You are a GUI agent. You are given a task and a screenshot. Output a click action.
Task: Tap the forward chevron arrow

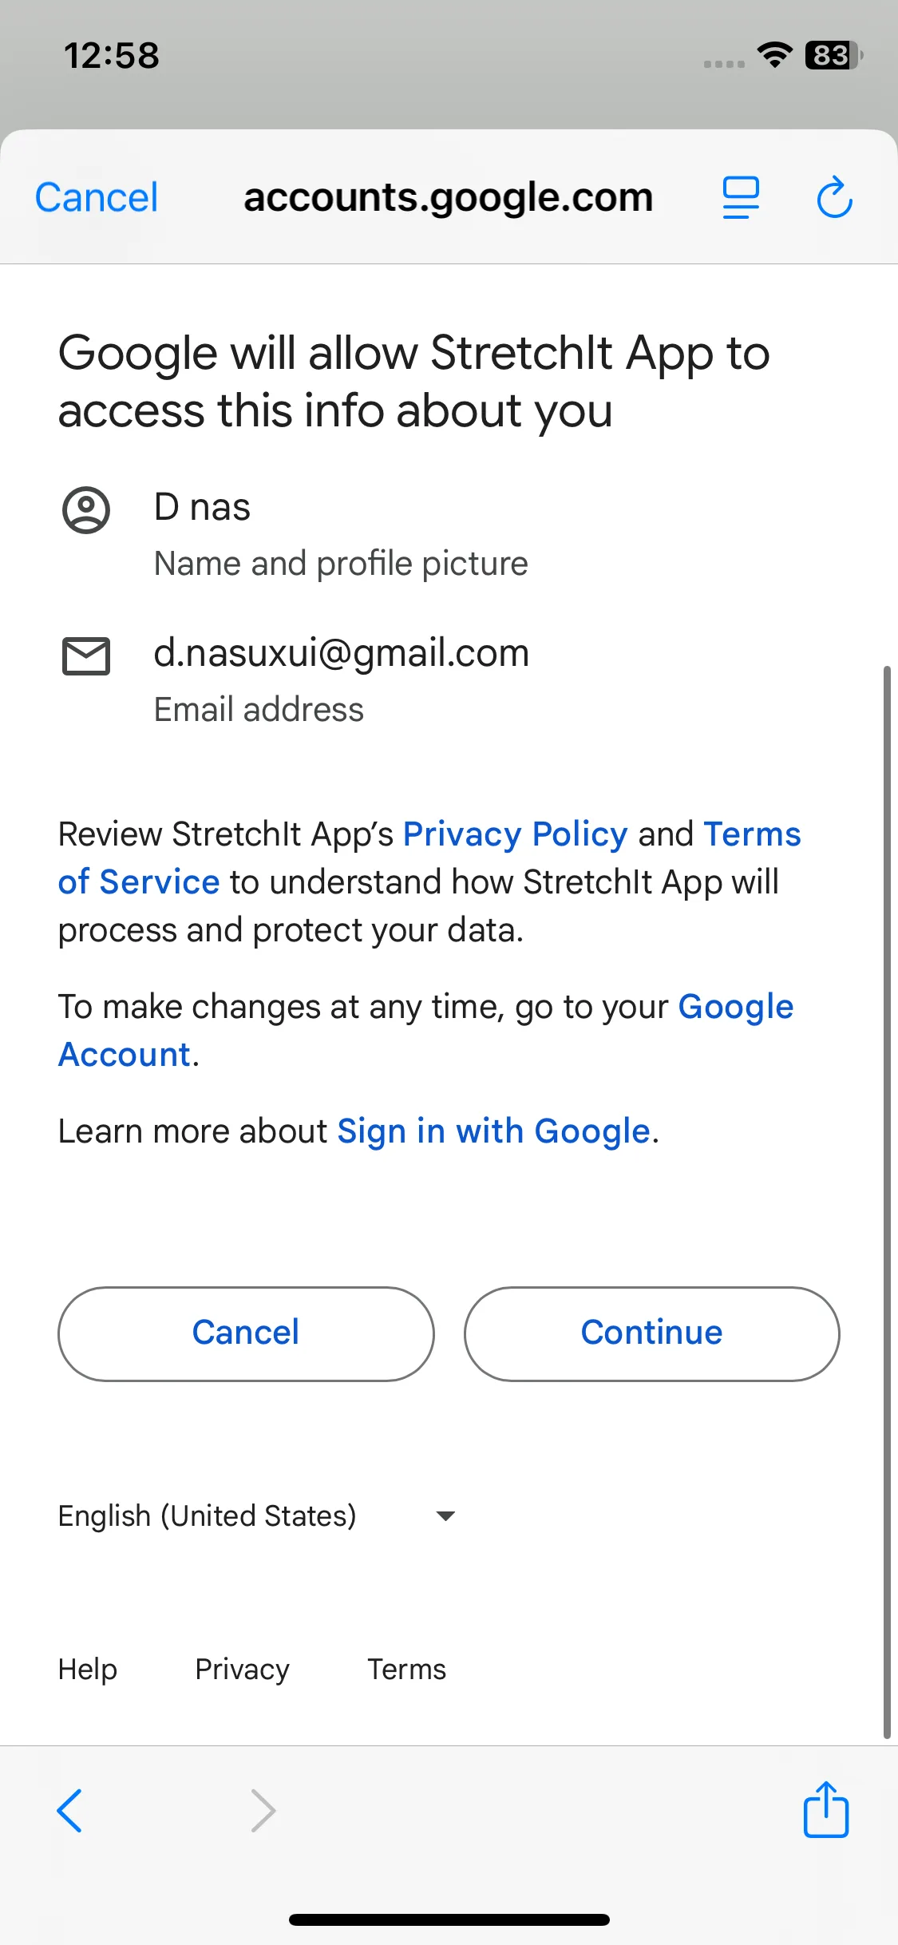[263, 1810]
